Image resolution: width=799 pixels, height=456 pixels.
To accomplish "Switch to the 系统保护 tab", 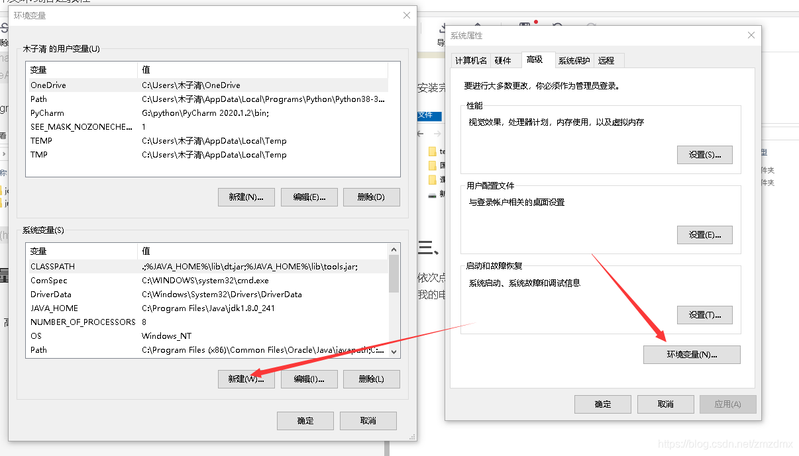I will 574,60.
